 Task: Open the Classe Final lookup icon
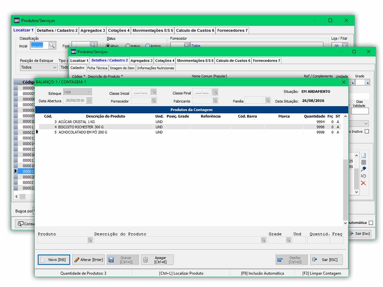tap(215, 92)
